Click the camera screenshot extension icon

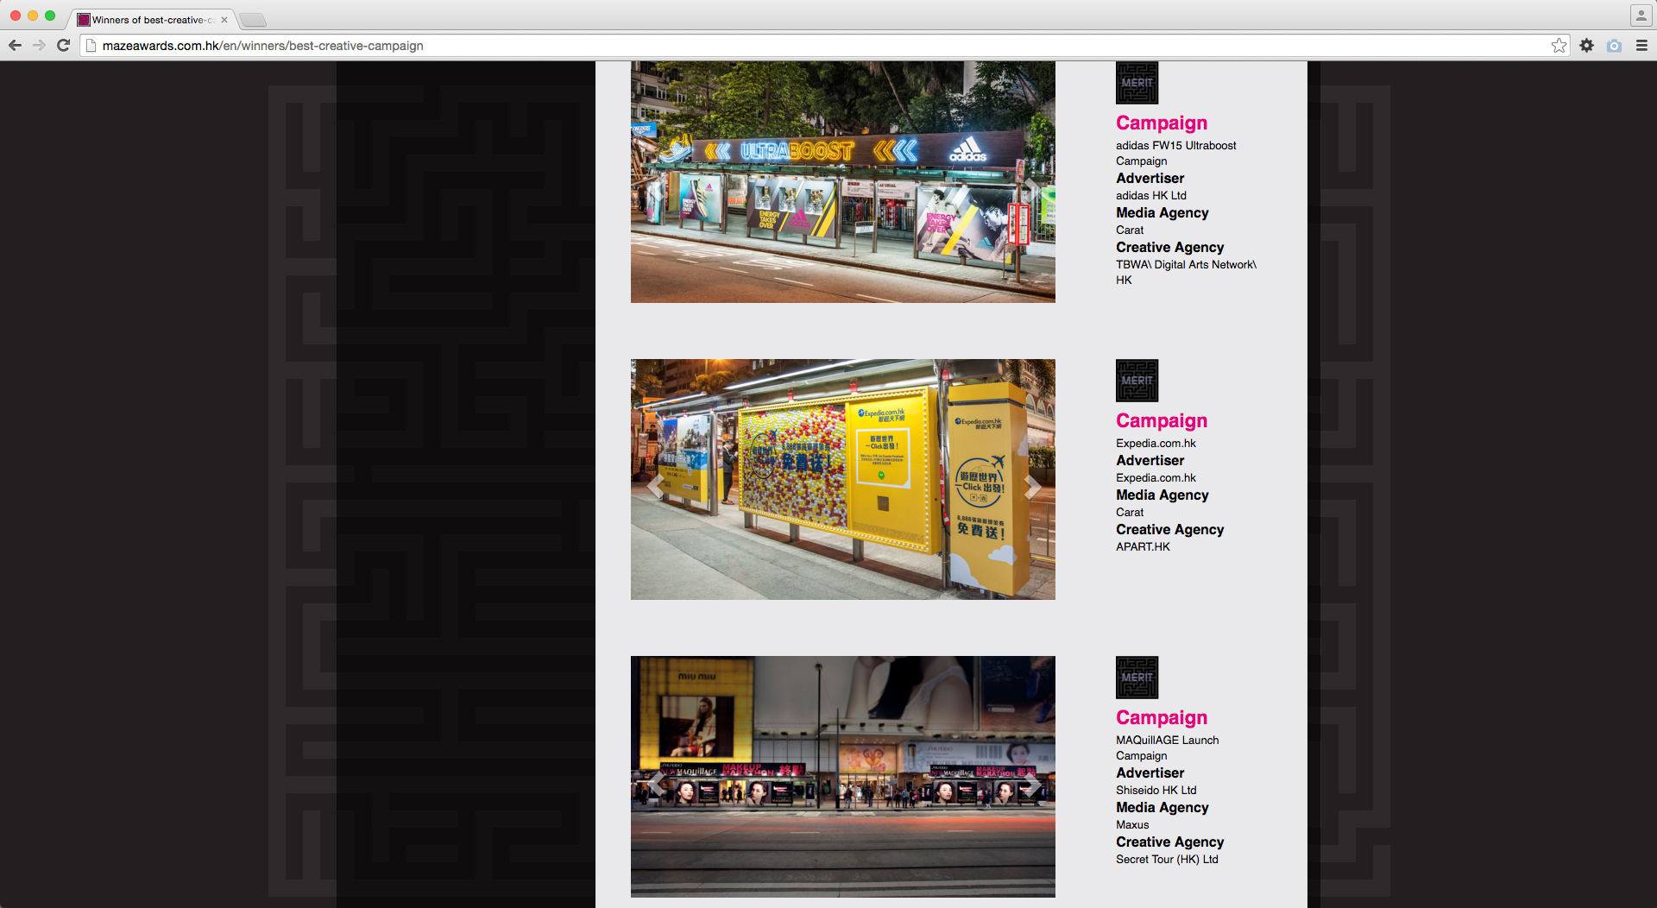pos(1614,46)
